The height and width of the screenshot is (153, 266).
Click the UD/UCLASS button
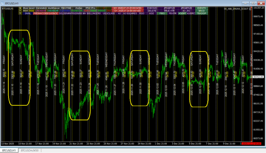(109, 13)
